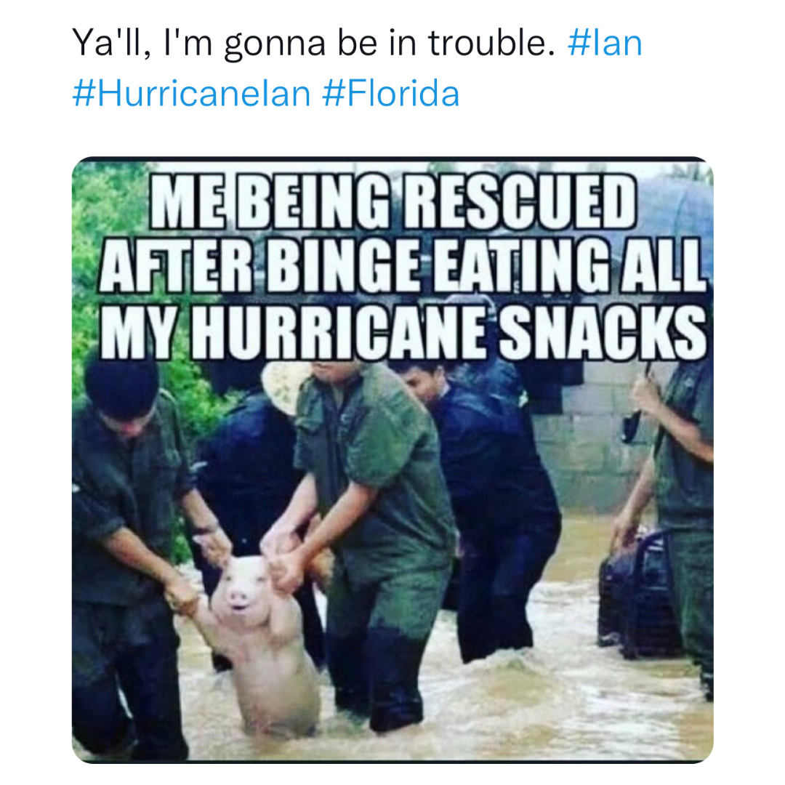The width and height of the screenshot is (785, 785).
Task: Click the word "SNACKS" in the meme
Action: tap(603, 332)
